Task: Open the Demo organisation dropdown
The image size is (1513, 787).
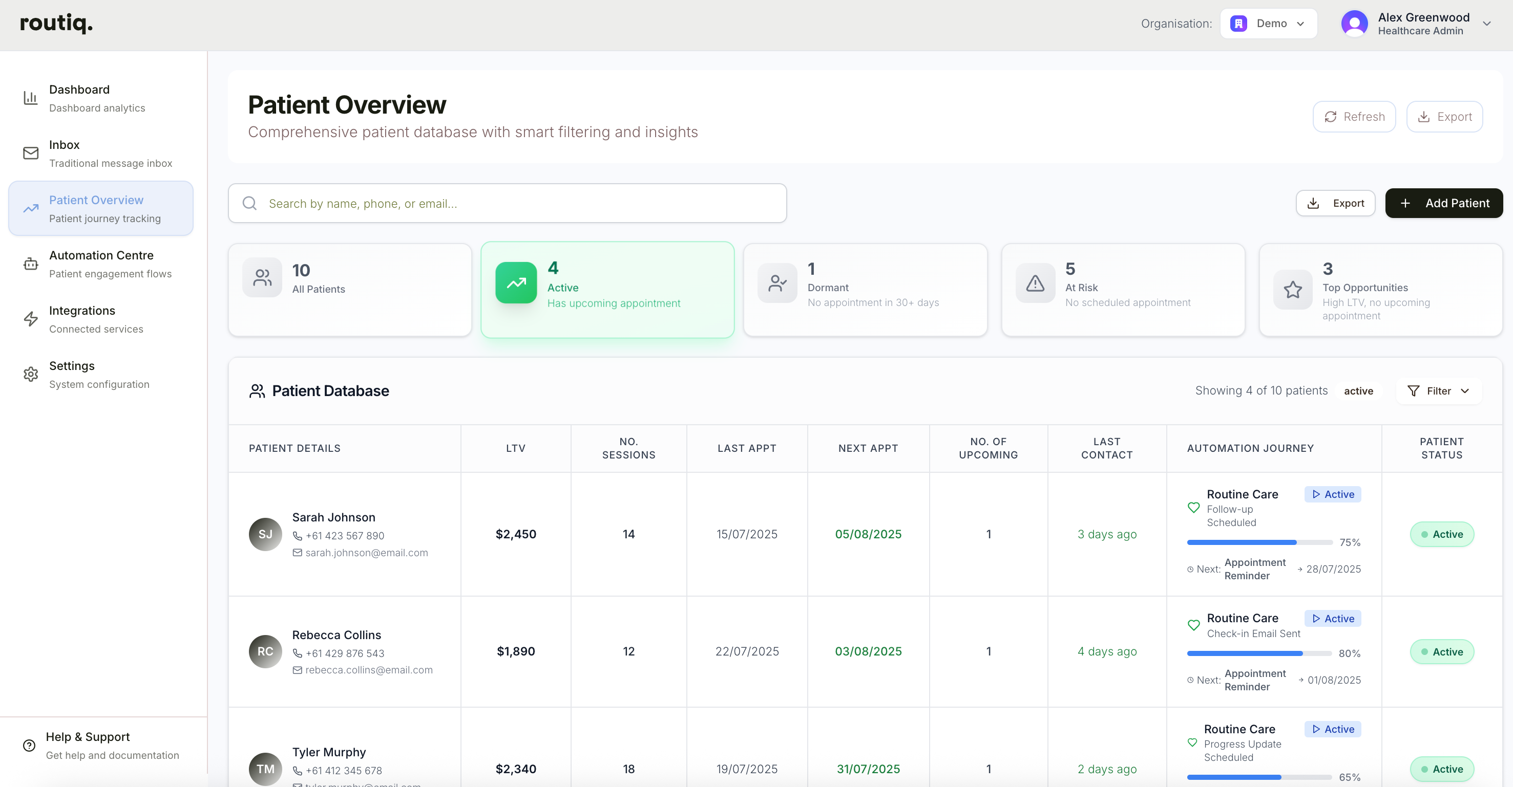Action: 1268,24
